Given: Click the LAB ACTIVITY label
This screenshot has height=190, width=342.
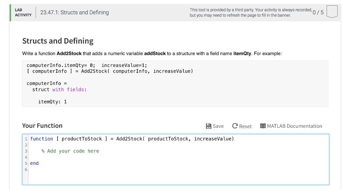Looking at the screenshot, I should pyautogui.click(x=23, y=13).
